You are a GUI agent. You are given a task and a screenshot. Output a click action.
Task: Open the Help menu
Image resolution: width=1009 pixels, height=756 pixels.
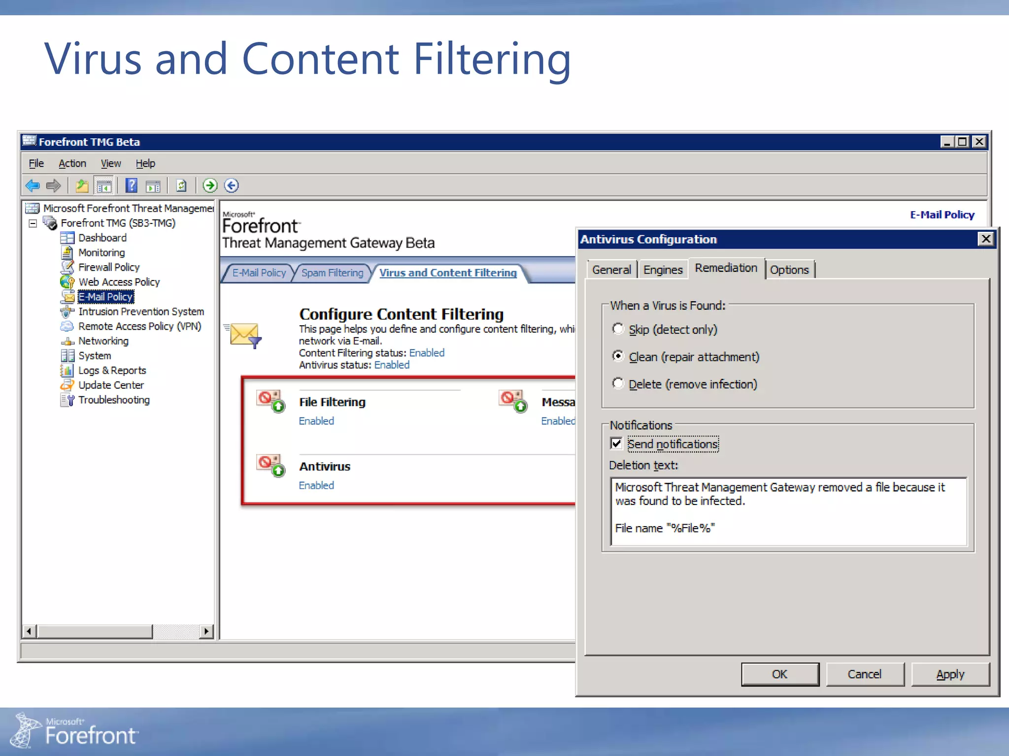145,163
